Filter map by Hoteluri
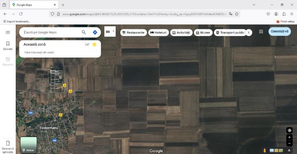 pyautogui.click(x=158, y=33)
